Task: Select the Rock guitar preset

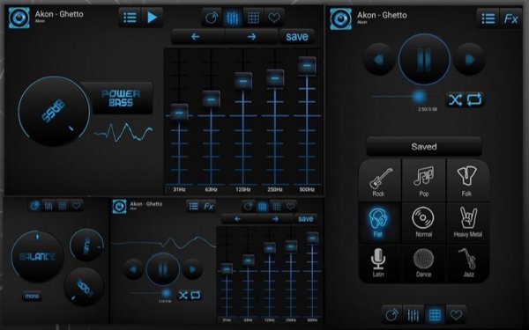Action: click(x=380, y=181)
